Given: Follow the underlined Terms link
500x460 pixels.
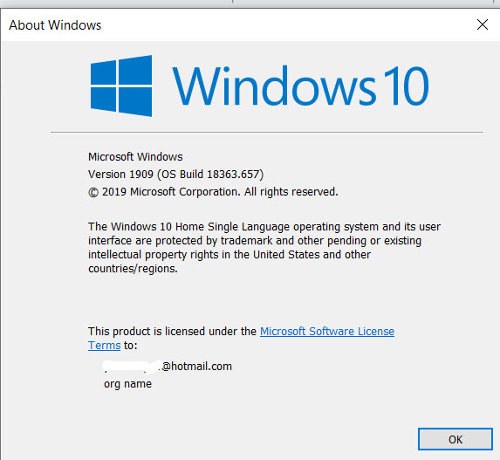Looking at the screenshot, I should tap(104, 345).
